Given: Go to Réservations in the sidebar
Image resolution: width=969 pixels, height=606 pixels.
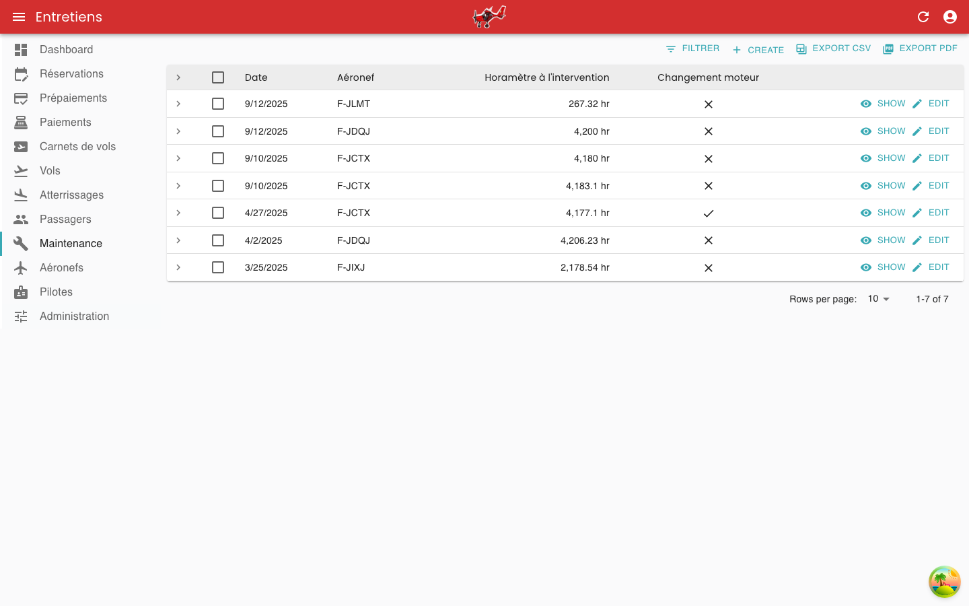Looking at the screenshot, I should tap(71, 74).
